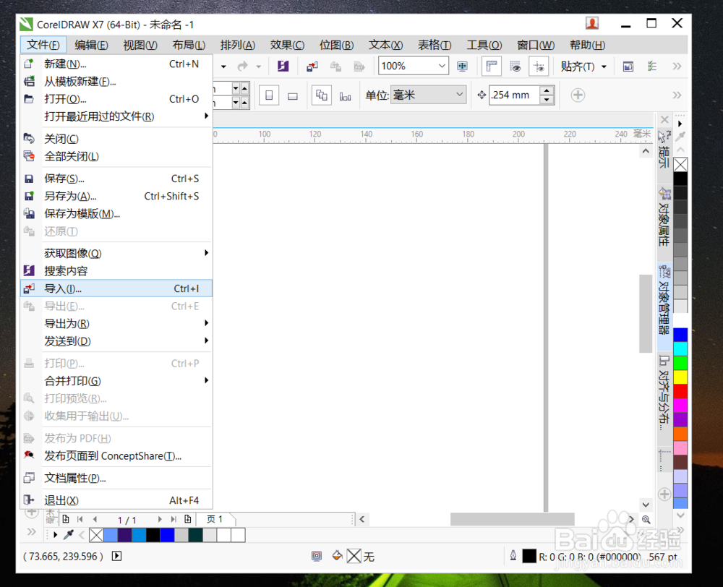Open the 文本 menu
Viewport: 723px width, 587px height.
coord(385,45)
